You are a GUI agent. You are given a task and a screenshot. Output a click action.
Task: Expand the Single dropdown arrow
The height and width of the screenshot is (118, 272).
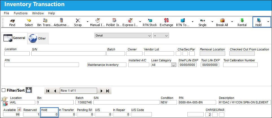click(x=212, y=22)
